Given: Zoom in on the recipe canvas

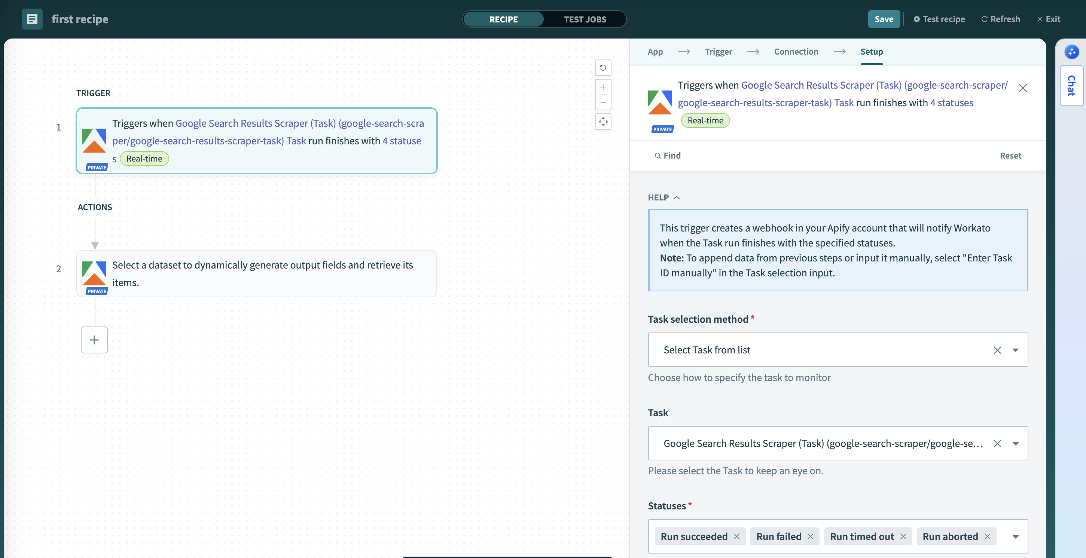Looking at the screenshot, I should point(603,87).
